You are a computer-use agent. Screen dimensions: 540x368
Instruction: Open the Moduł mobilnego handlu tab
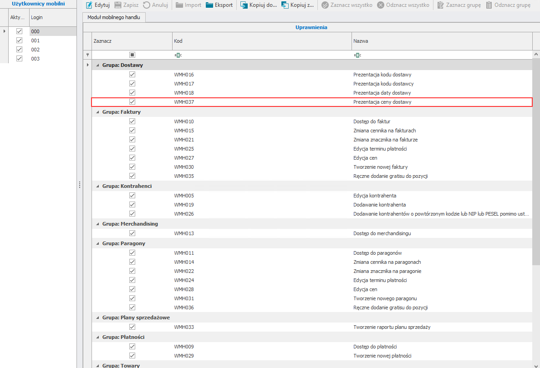pos(114,17)
